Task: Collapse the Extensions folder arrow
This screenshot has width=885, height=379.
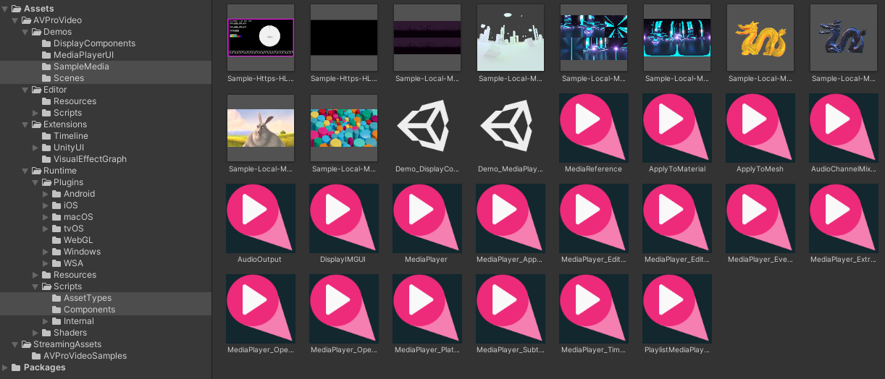Action: click(25, 124)
